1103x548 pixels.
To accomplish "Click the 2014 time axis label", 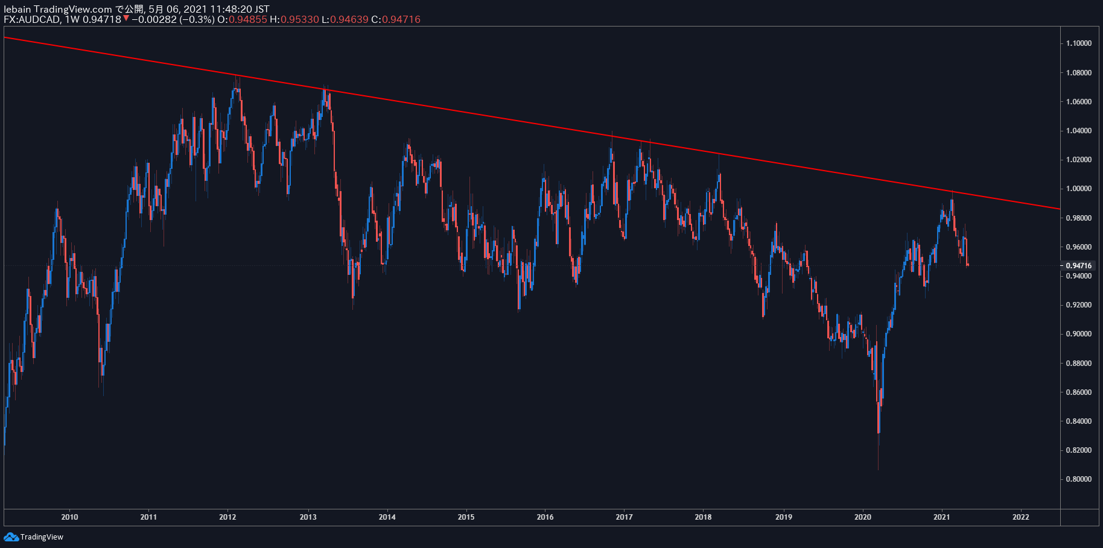I will 387,517.
